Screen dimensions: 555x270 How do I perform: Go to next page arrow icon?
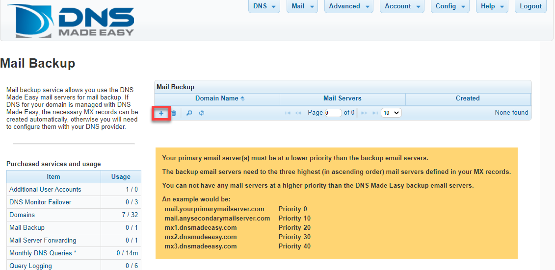point(365,113)
